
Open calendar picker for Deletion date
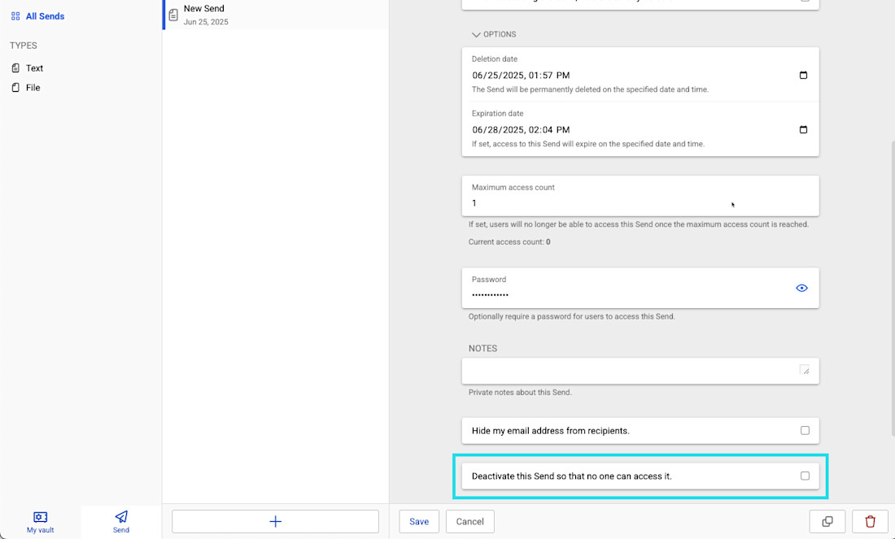tap(803, 76)
